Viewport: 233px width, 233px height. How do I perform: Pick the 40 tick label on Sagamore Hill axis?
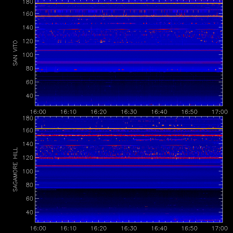tap(29, 212)
